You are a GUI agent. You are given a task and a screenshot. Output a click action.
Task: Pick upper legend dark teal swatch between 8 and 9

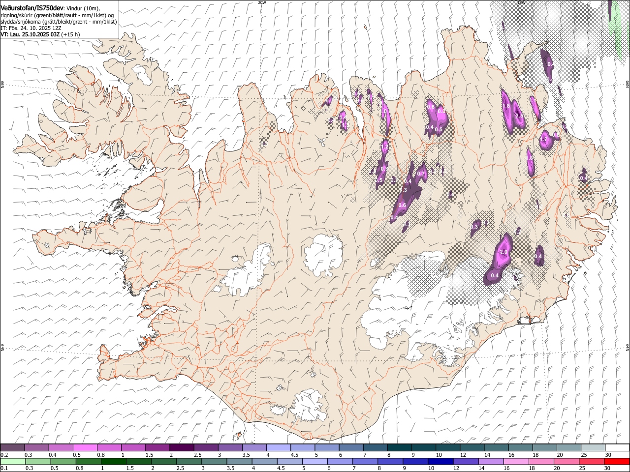click(400, 447)
